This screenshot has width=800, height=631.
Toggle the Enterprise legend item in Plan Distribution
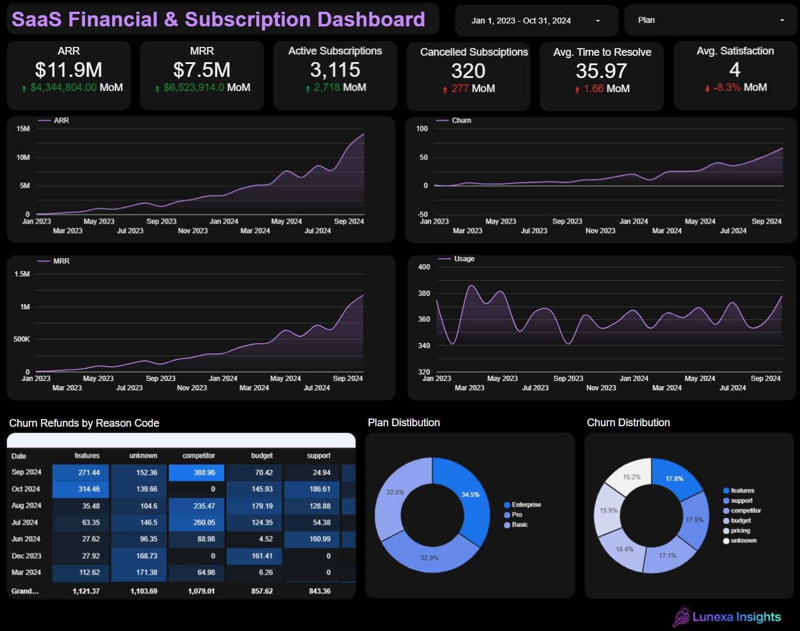pos(522,505)
